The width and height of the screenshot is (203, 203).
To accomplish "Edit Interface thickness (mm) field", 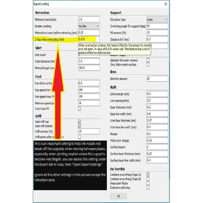I will (157, 120).
